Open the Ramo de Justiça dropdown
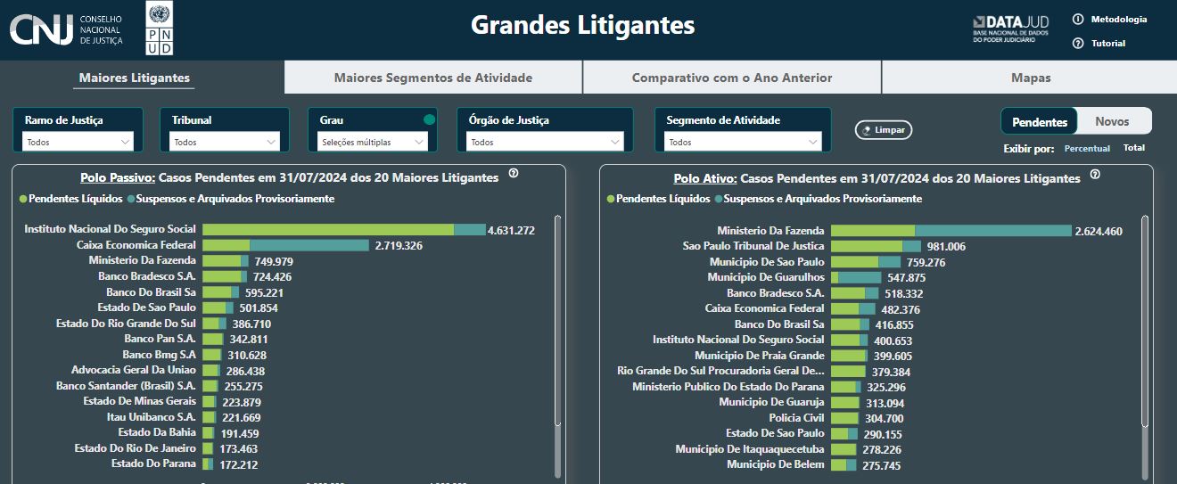Screen dimensions: 1177x484 click(x=78, y=142)
